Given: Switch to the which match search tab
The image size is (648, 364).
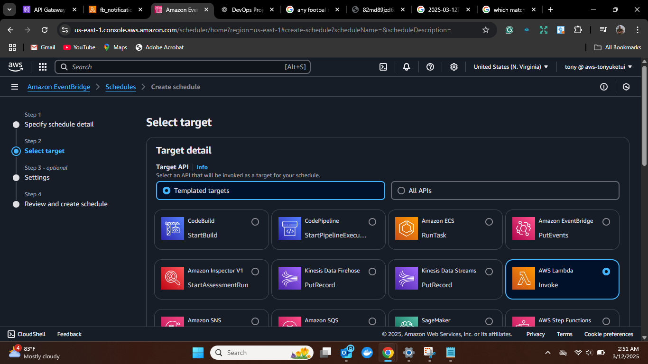Looking at the screenshot, I should tap(509, 9).
